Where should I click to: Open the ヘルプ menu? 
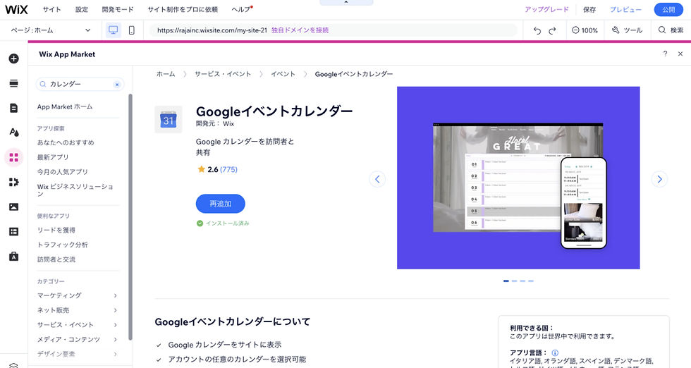(x=241, y=9)
